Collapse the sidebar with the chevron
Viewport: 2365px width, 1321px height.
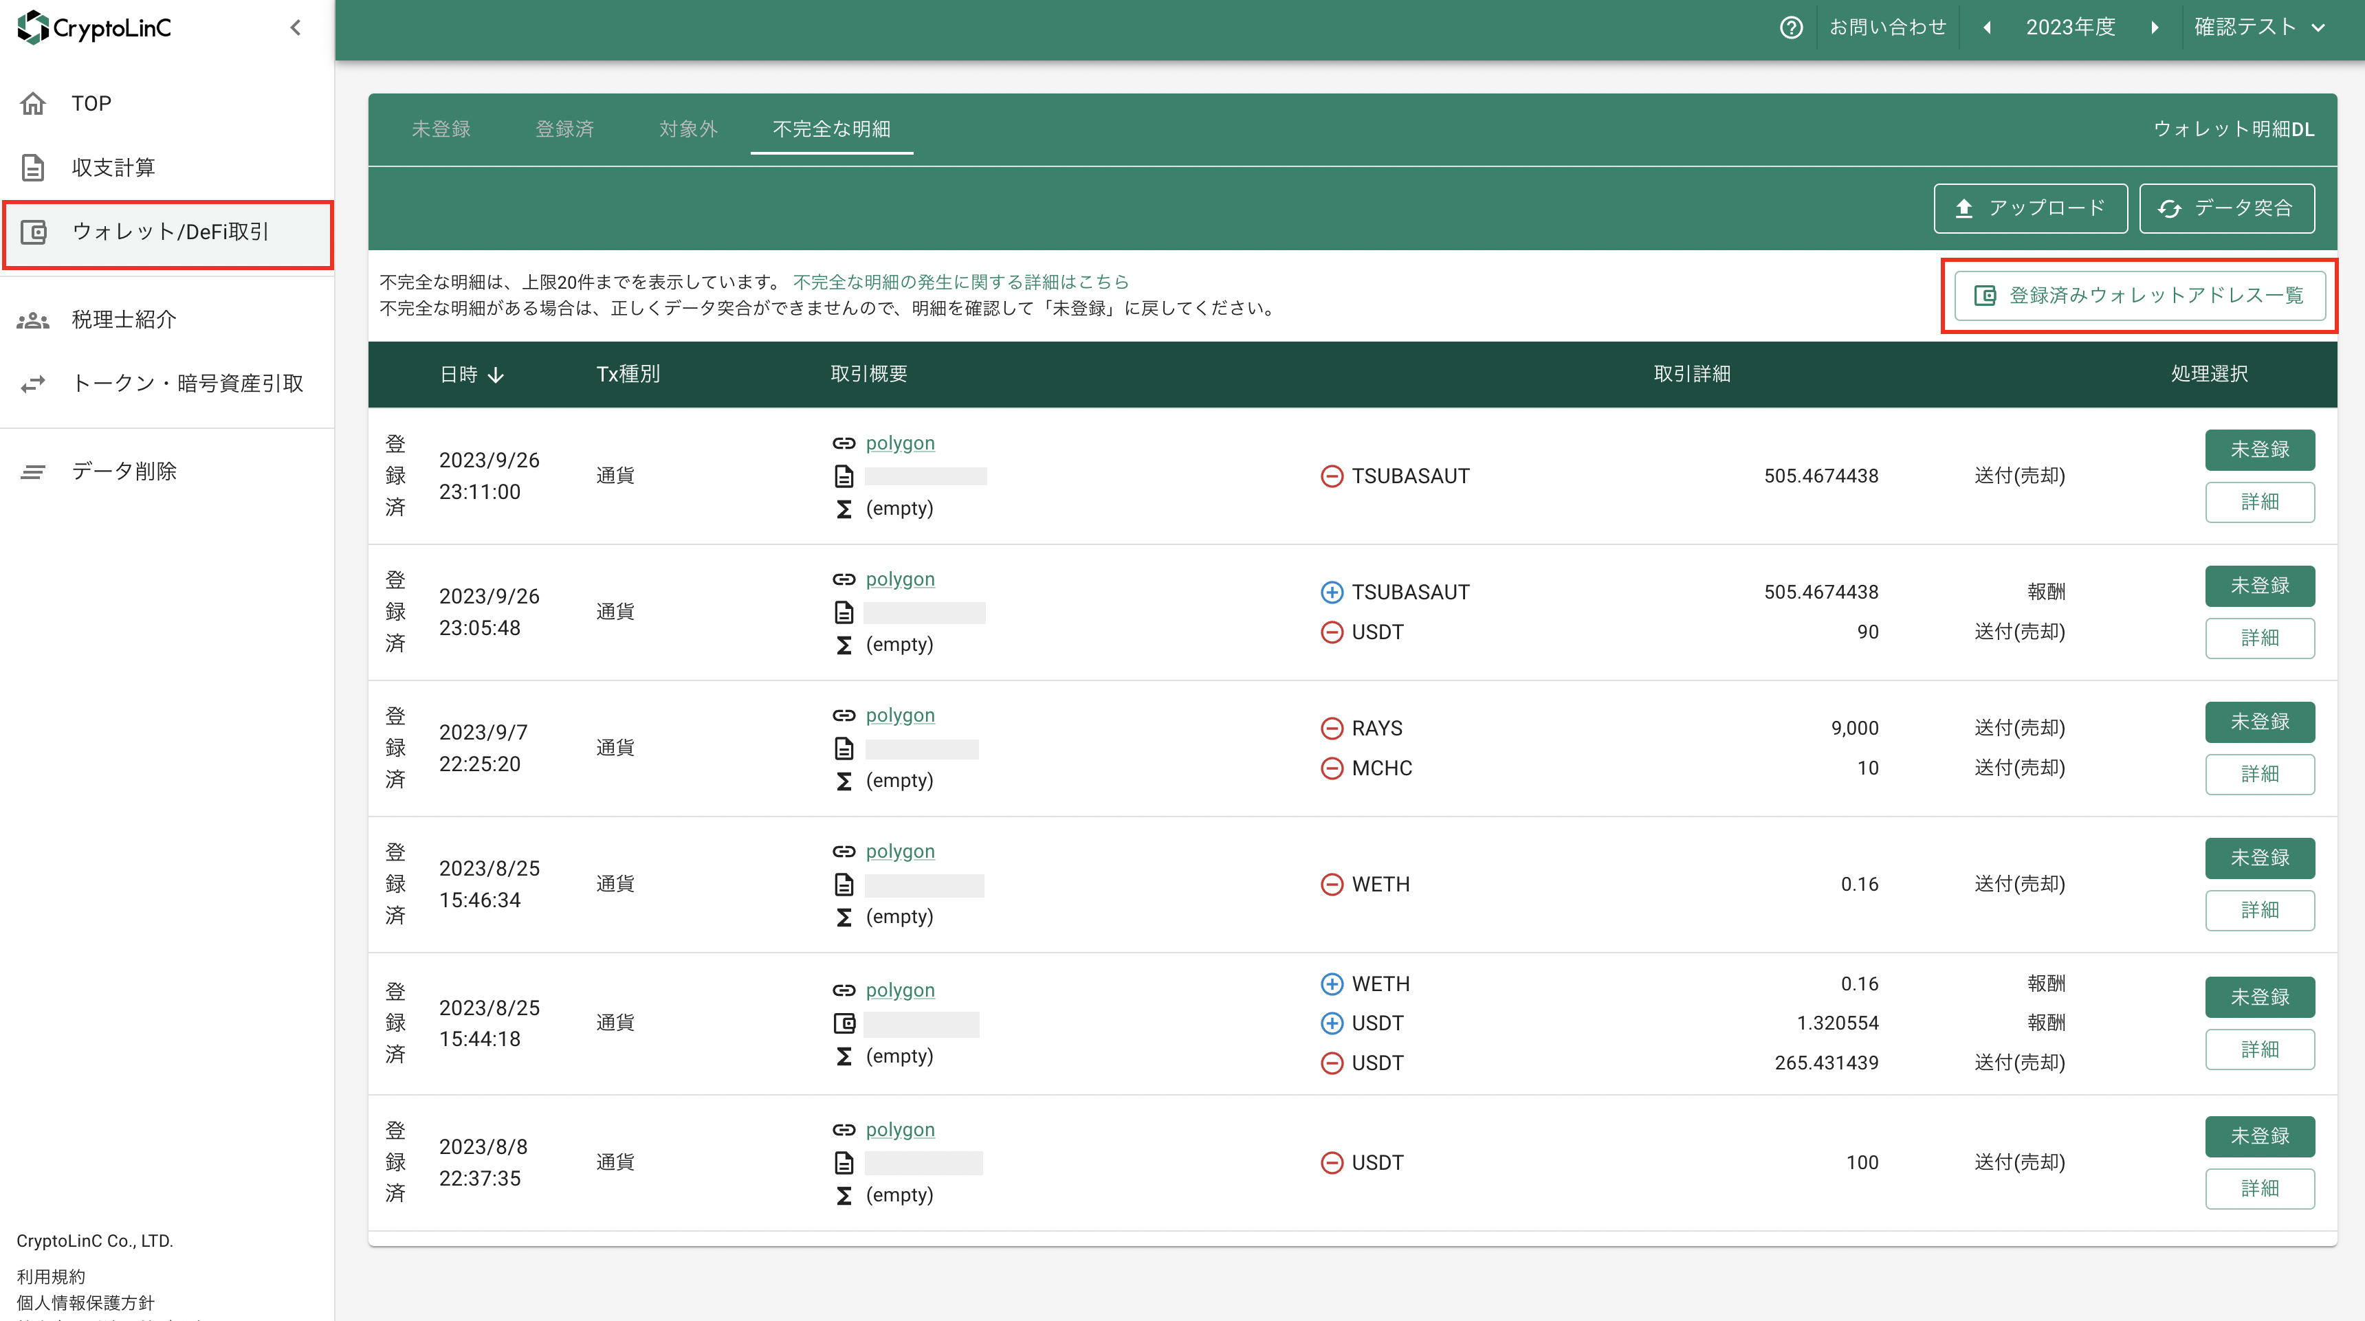coord(296,27)
